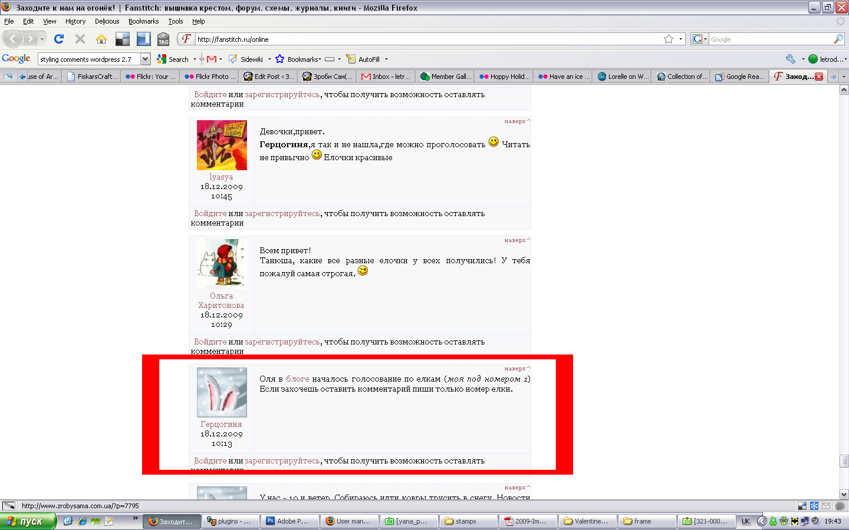This screenshot has height=530, width=849.
Task: Open the 'блоге' link in Герцогиня's comment
Action: [x=297, y=379]
